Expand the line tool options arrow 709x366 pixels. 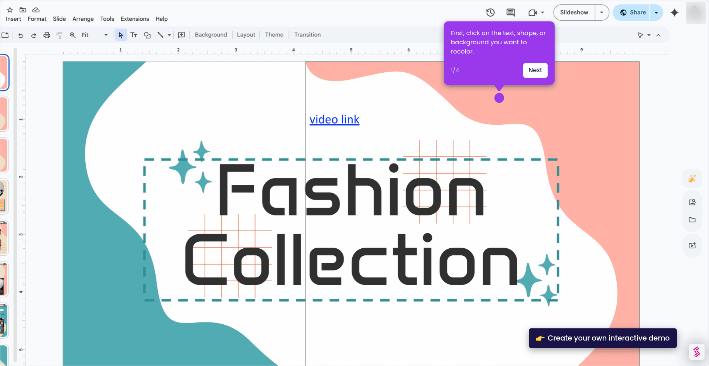(x=169, y=35)
